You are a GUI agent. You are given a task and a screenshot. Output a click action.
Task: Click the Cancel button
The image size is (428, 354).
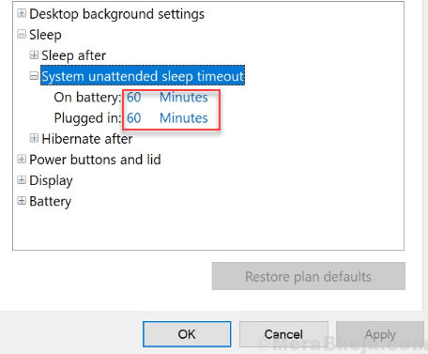pos(283,334)
